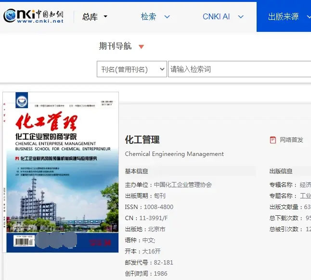
Task: Focus the 请输入检索词 search box
Action: 239,69
